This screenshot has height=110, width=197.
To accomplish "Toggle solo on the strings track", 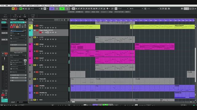I will click(37, 44).
